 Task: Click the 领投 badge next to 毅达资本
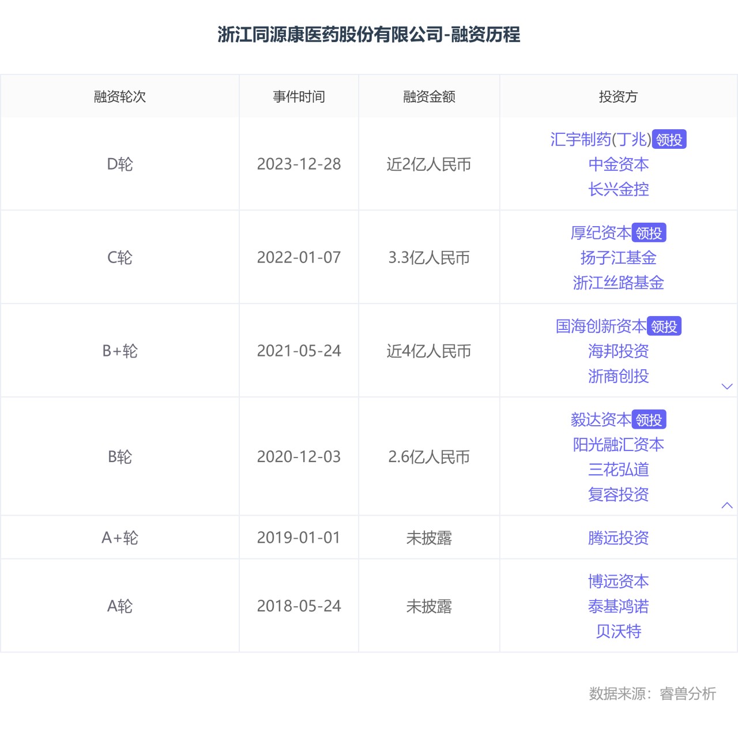coord(649,420)
